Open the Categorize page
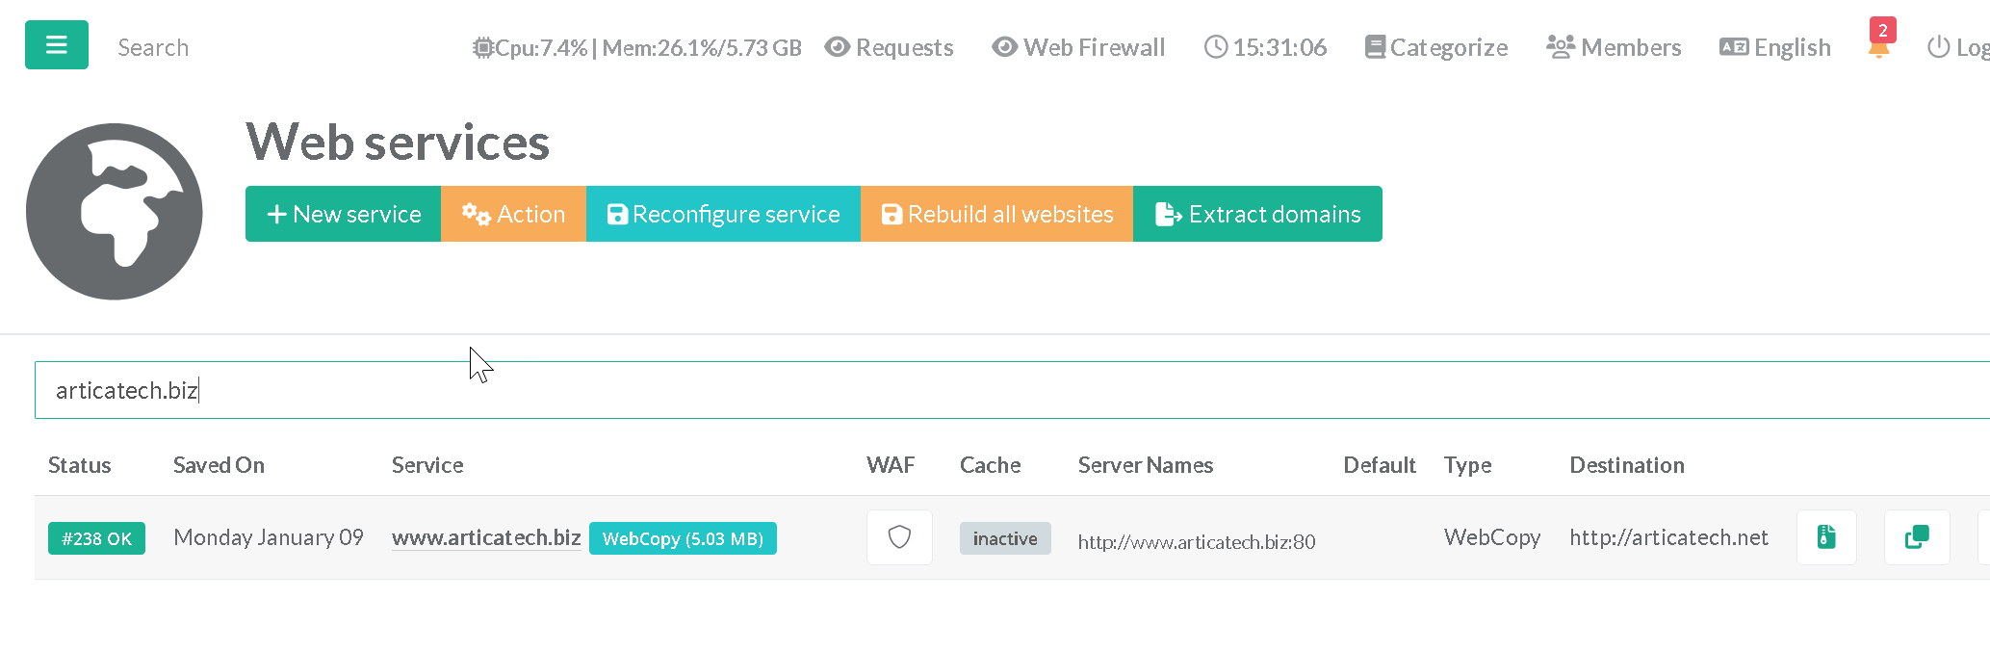The height and width of the screenshot is (651, 1990). point(1436,47)
